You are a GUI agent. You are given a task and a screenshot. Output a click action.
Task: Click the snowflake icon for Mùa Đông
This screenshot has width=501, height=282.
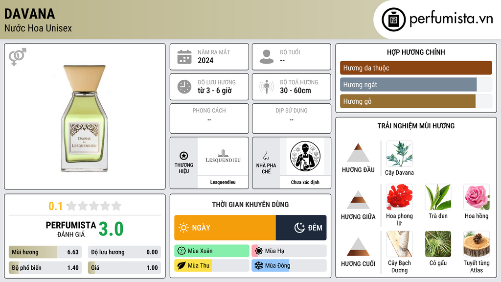[259, 266]
